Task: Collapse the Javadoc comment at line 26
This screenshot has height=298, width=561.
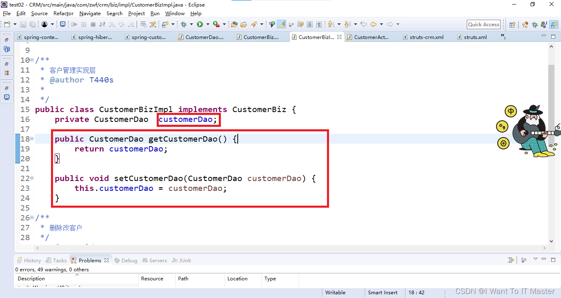Action: (32, 218)
